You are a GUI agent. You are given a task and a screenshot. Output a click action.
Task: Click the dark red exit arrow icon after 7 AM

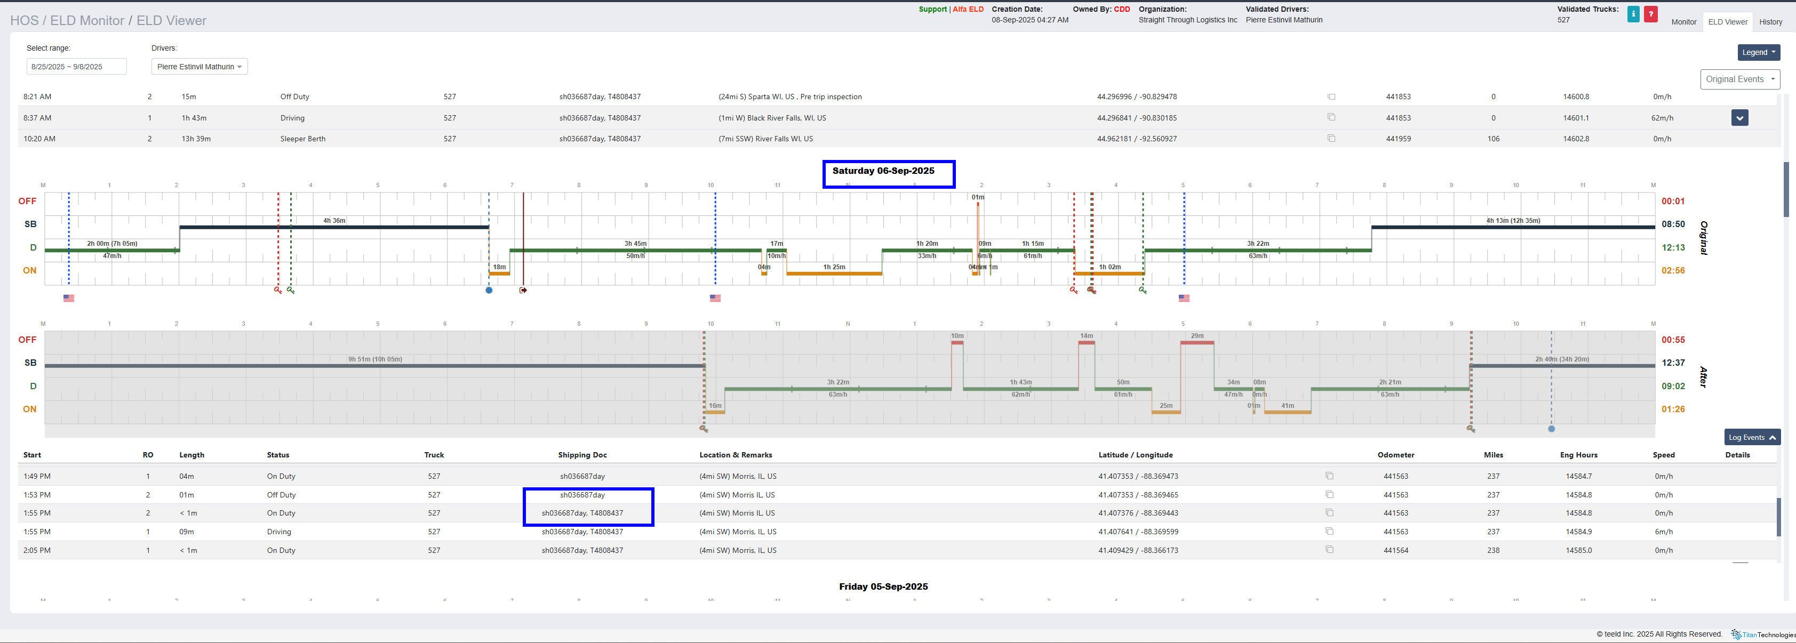[x=523, y=290]
